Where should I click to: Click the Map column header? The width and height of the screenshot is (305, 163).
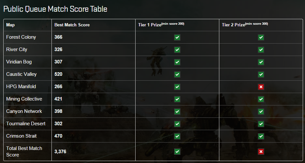10,25
